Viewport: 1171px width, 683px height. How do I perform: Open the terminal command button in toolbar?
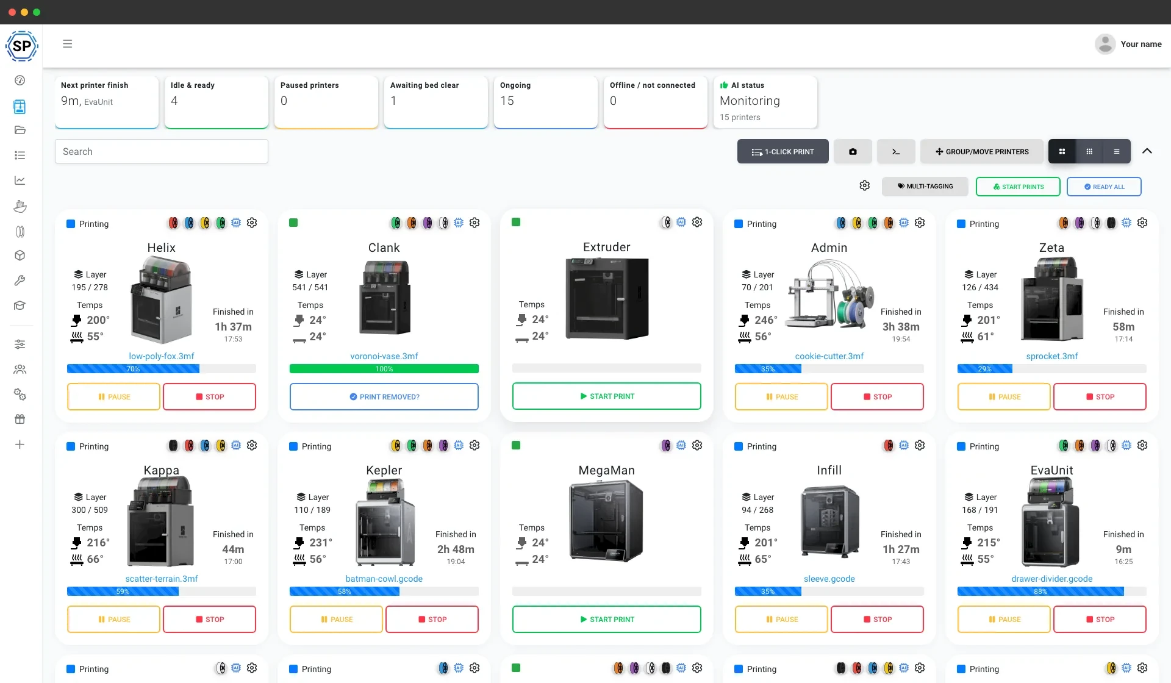click(x=896, y=151)
